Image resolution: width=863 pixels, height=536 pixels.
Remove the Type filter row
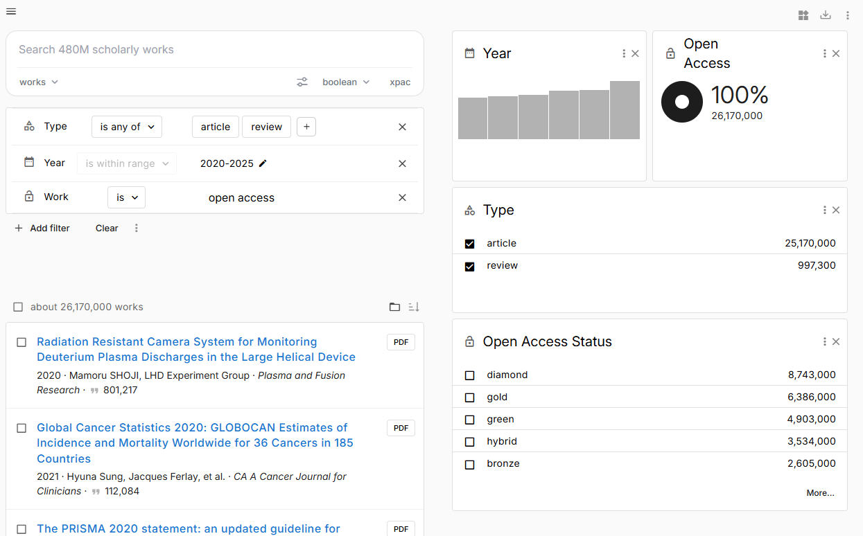(x=402, y=127)
